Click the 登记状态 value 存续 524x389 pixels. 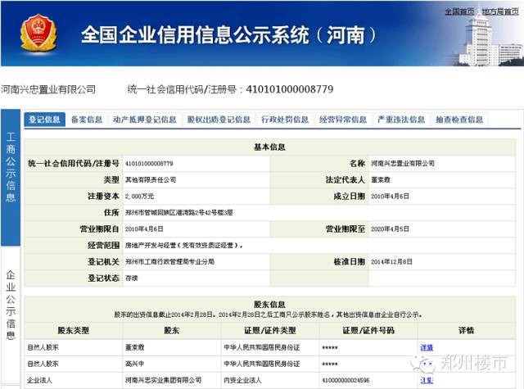pos(131,278)
